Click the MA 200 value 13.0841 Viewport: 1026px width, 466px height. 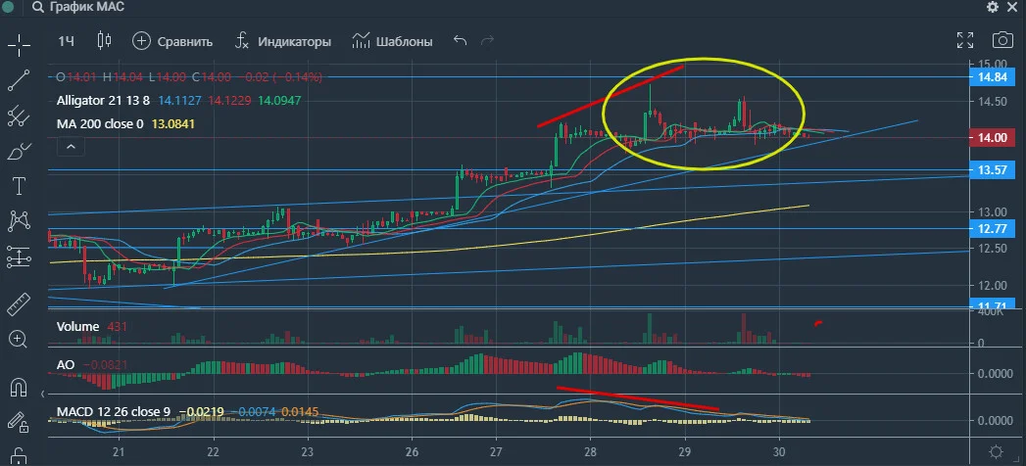point(172,123)
